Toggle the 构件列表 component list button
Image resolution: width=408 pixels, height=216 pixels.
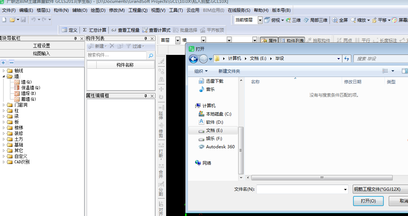(291, 40)
